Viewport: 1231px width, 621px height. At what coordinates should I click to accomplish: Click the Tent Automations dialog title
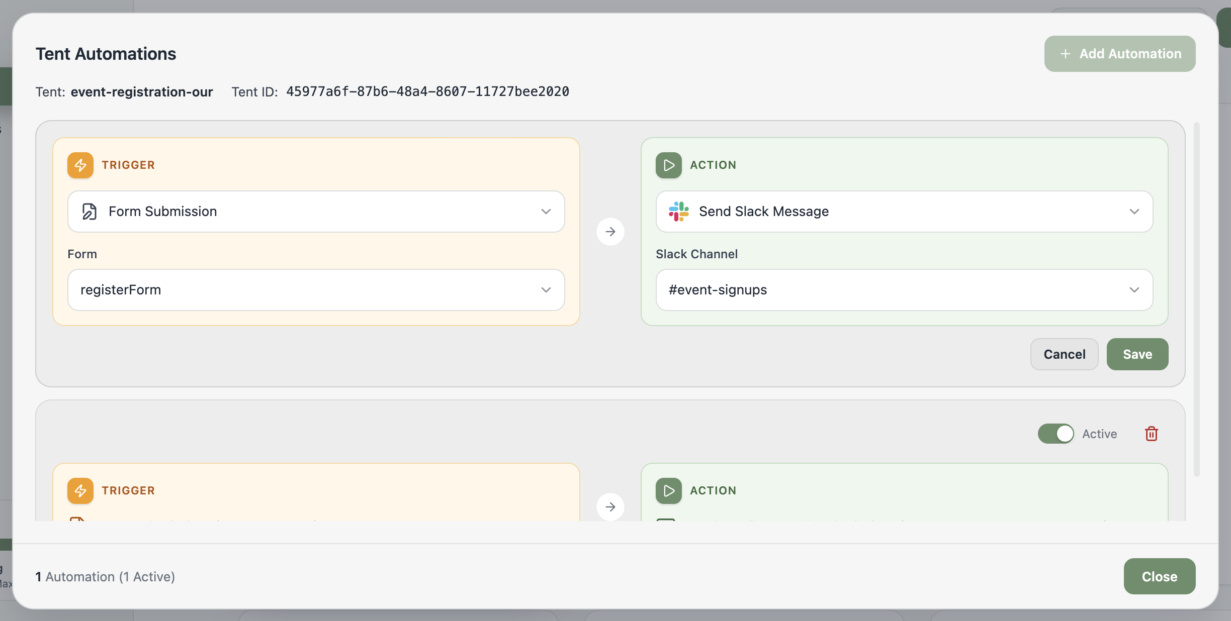(x=106, y=54)
